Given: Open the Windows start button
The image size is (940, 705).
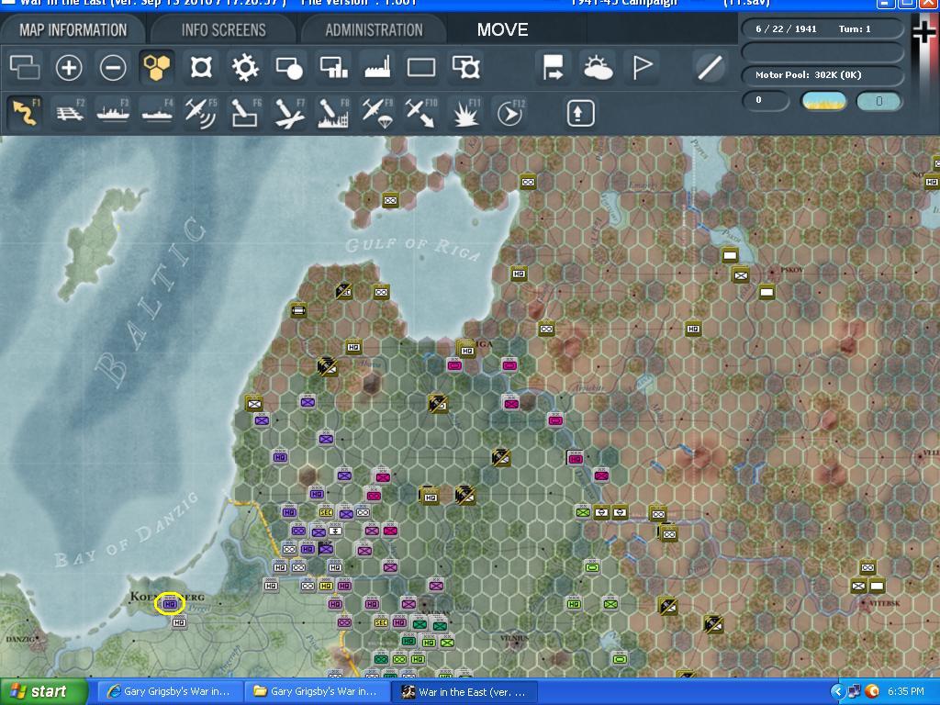Looking at the screenshot, I should 44,692.
